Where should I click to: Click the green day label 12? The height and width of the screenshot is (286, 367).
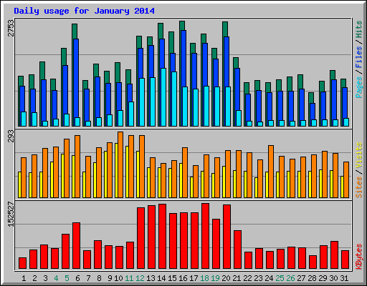(140, 278)
